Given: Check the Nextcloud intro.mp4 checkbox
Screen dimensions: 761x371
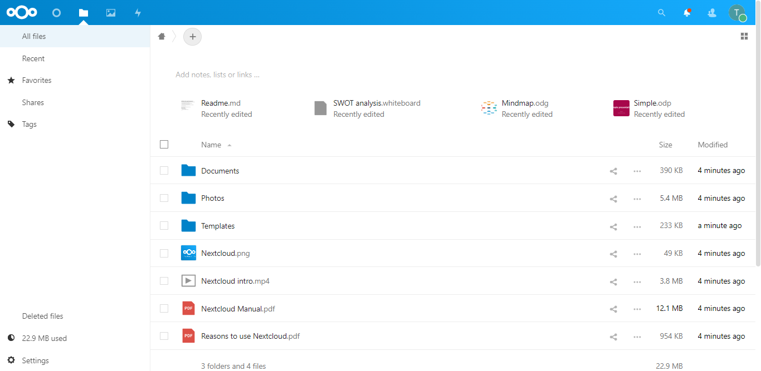Looking at the screenshot, I should click(x=164, y=281).
